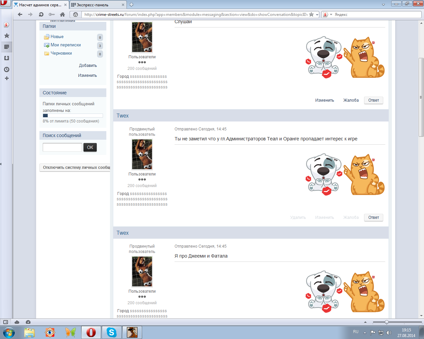This screenshot has height=339, width=424.
Task: Click Изменить on the 'Слушай' message
Action: [325, 100]
